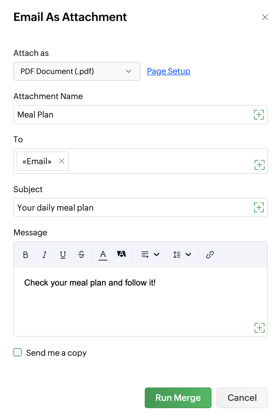Viewport: 278px width, 418px height.
Task: Insert merge field into Attachment Name
Action: pyautogui.click(x=259, y=115)
